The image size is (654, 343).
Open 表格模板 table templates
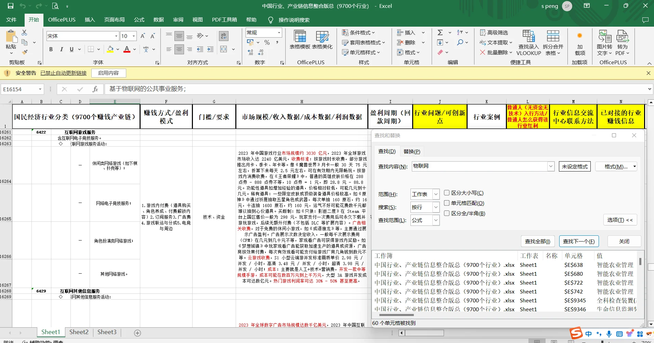(300, 40)
